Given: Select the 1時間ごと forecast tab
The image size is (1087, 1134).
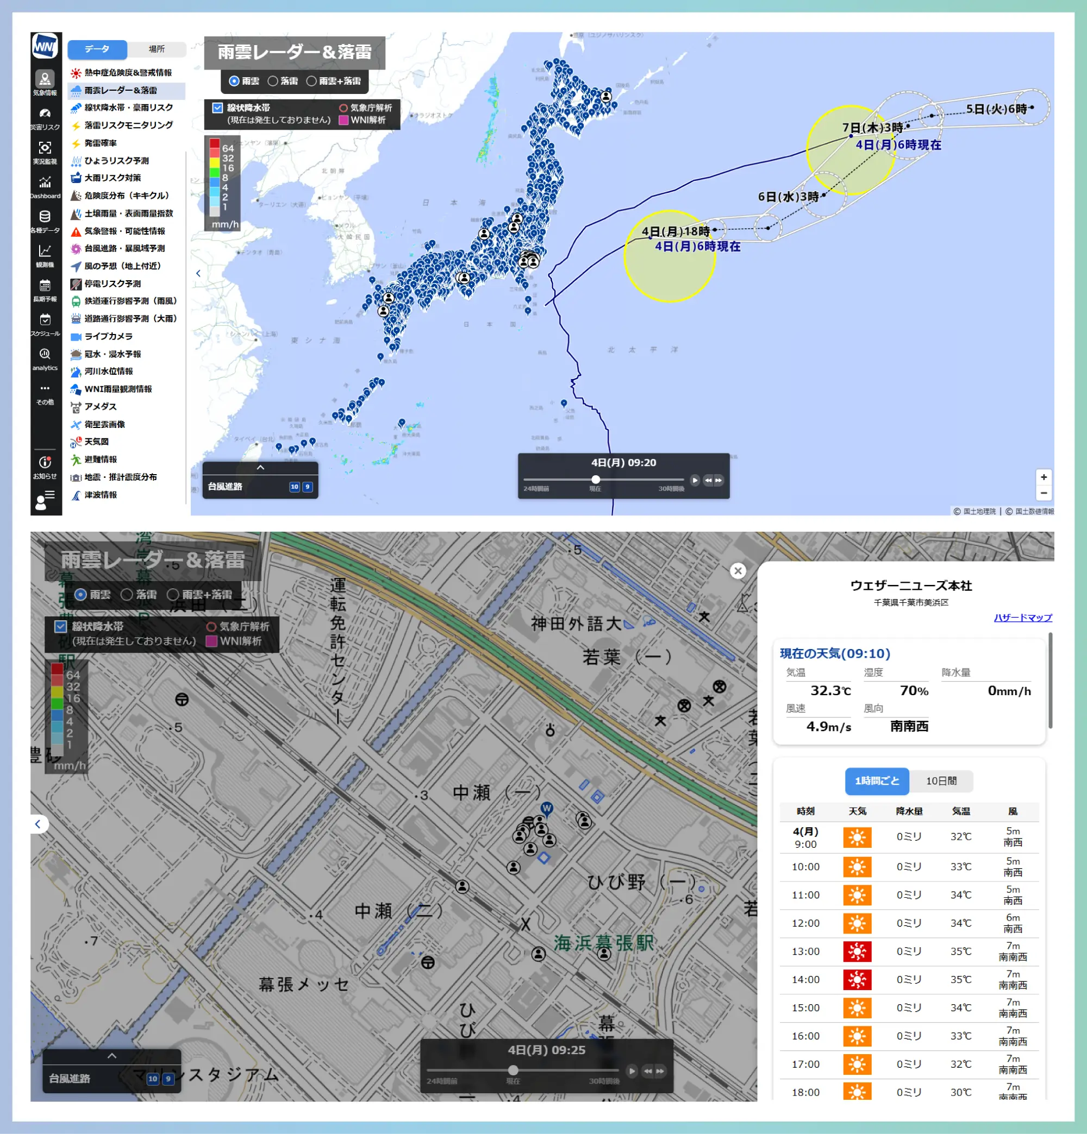Looking at the screenshot, I should [x=876, y=780].
